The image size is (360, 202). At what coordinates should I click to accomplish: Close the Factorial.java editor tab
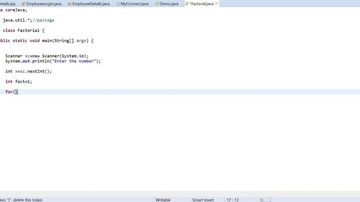tap(217, 3)
